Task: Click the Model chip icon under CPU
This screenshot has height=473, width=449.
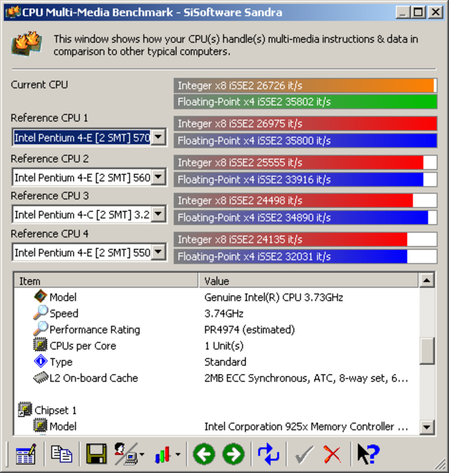Action: tap(40, 296)
